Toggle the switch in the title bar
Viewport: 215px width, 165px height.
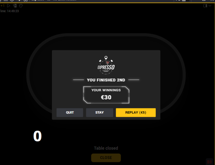click(186, 1)
